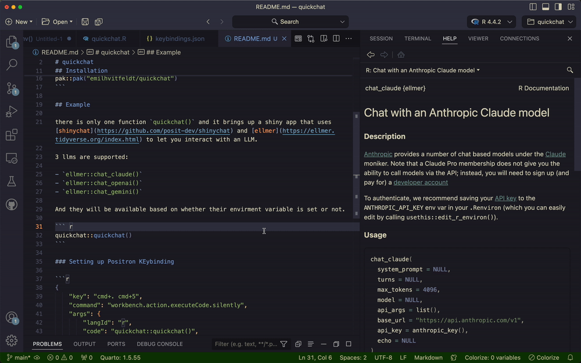Collapse all in the Problems panel
Viewport: 581px width, 363px height.
(298, 344)
